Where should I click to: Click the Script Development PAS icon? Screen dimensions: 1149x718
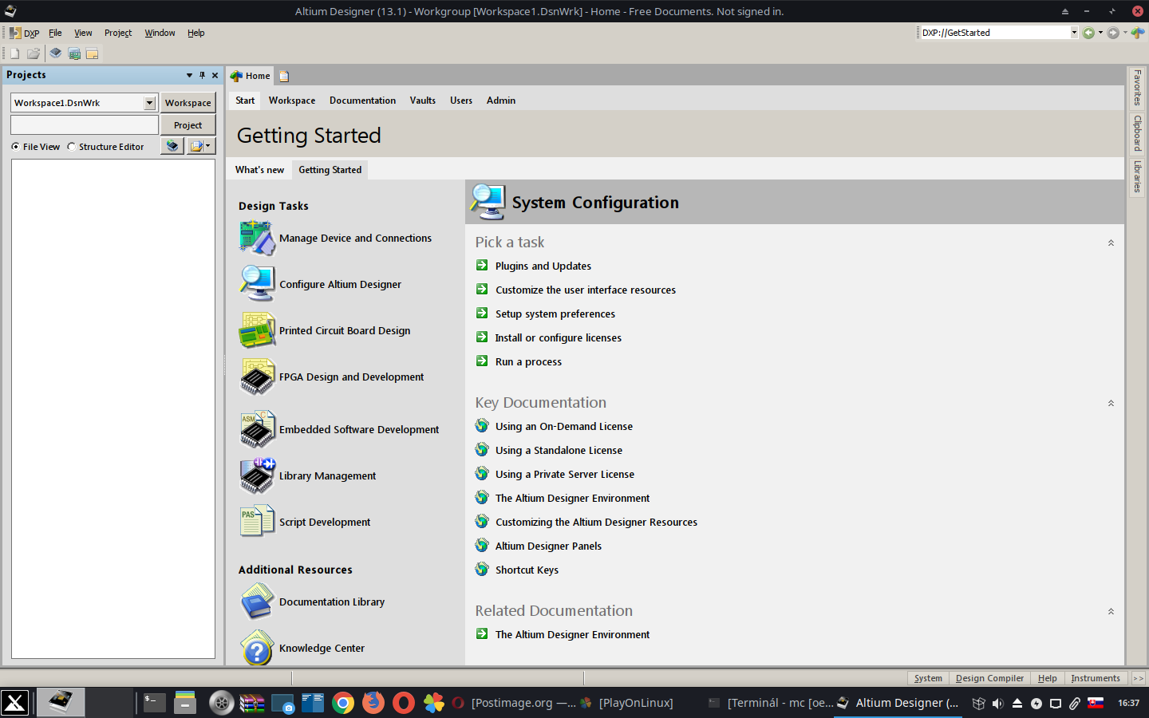257,522
